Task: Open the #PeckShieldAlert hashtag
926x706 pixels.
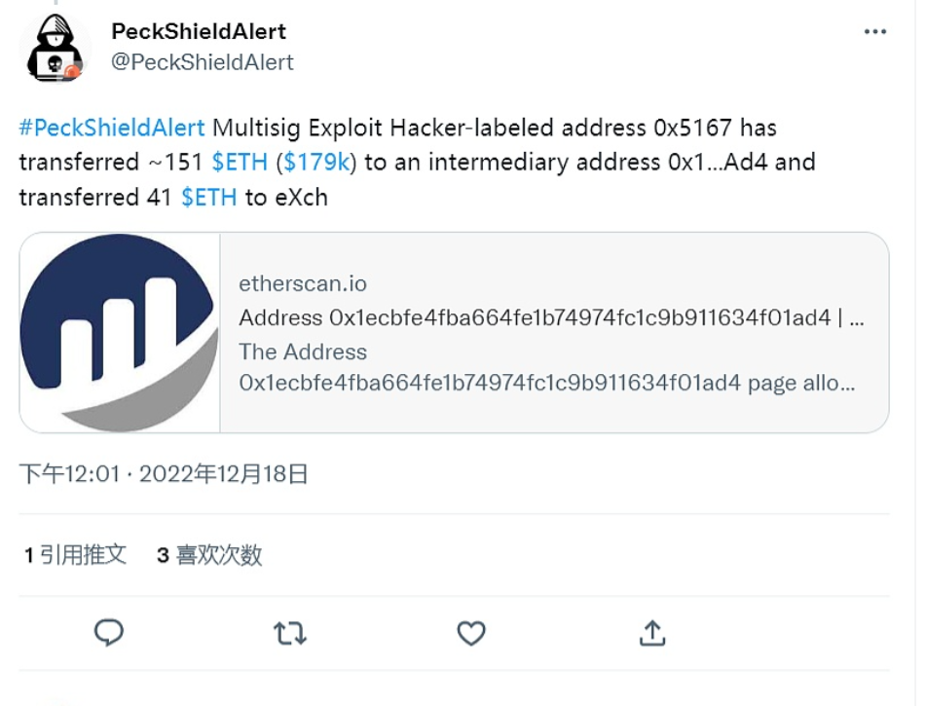Action: coord(112,128)
